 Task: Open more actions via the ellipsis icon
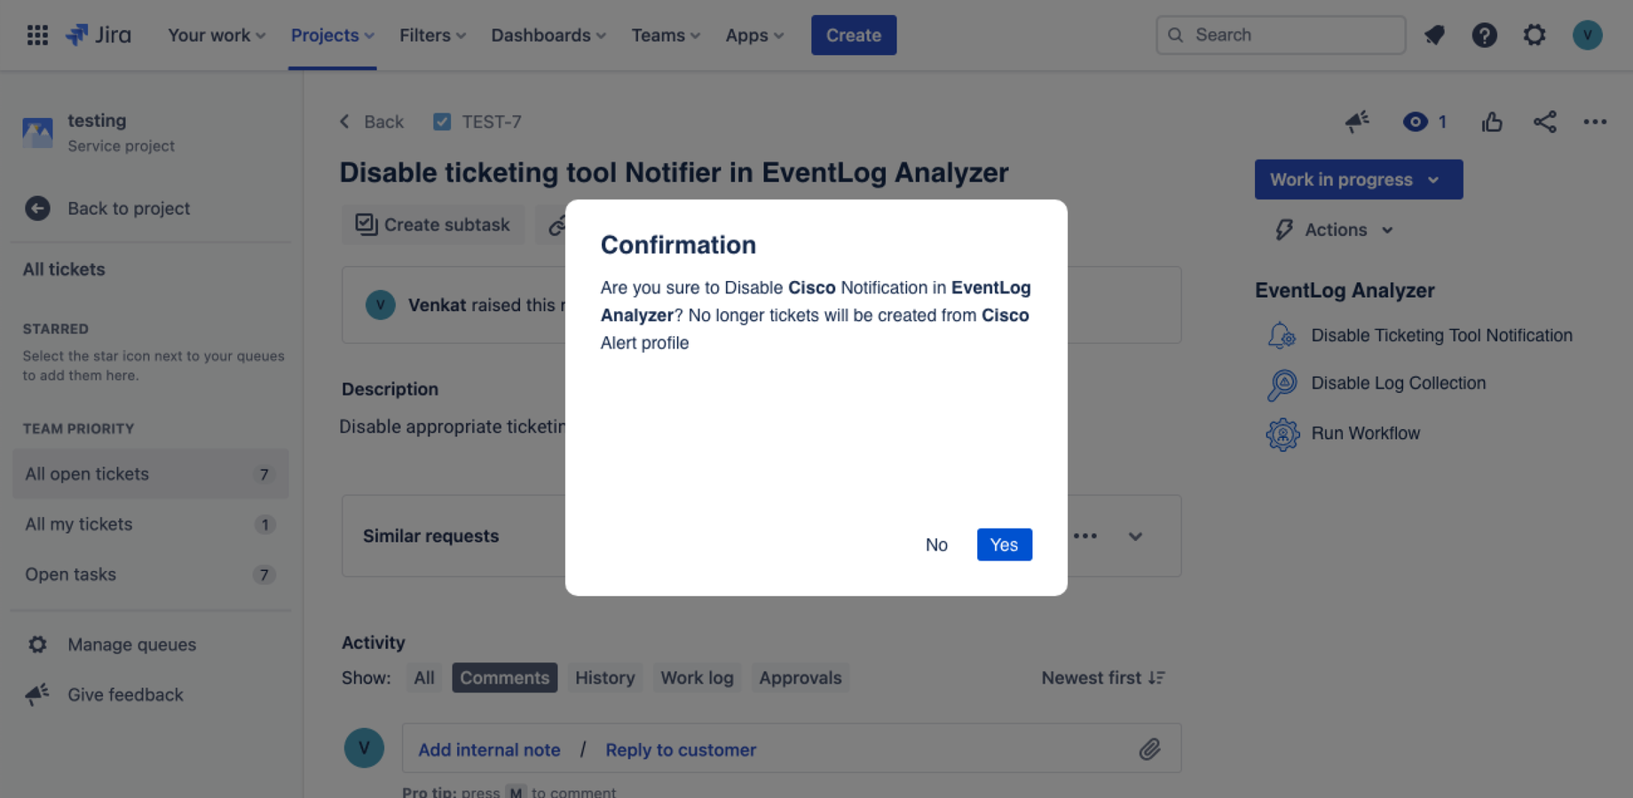pos(1595,121)
